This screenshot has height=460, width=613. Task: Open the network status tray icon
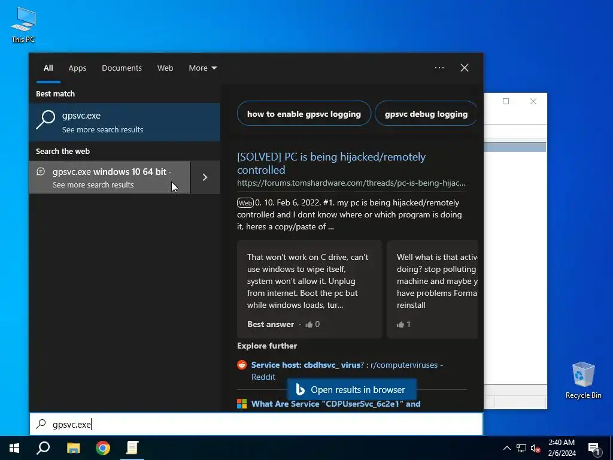[521, 448]
